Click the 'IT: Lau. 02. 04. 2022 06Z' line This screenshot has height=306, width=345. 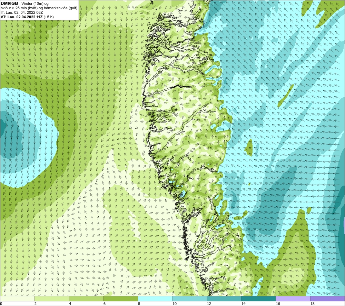coord(22,12)
